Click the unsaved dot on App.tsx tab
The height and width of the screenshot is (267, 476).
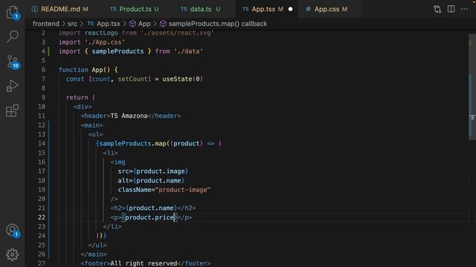tap(291, 9)
